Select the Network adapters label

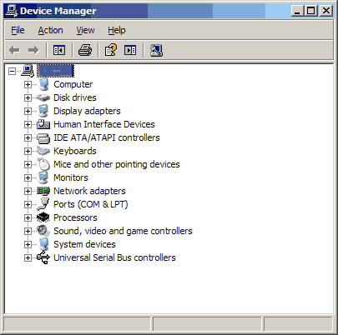point(89,191)
